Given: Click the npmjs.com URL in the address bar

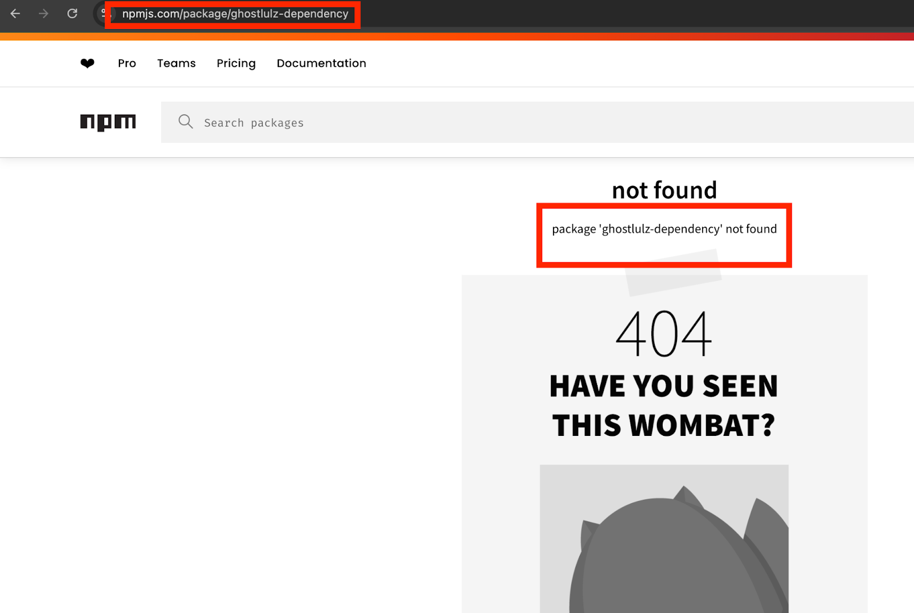Looking at the screenshot, I should click(x=235, y=14).
